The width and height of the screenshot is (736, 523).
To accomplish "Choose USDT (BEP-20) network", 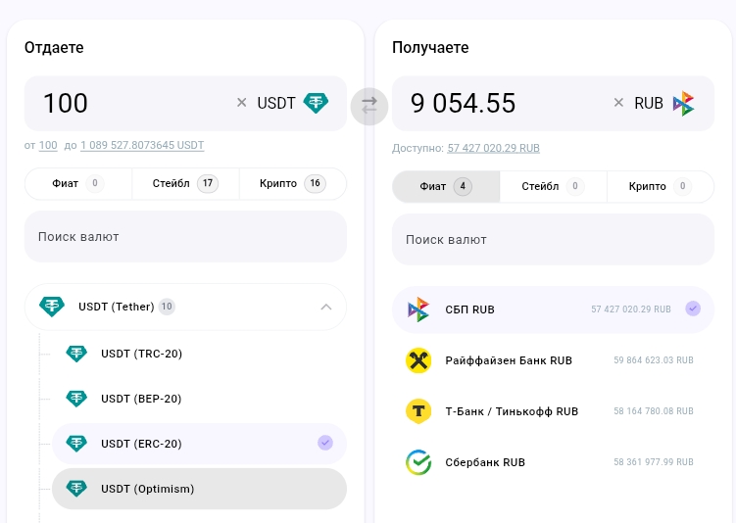I will (141, 399).
